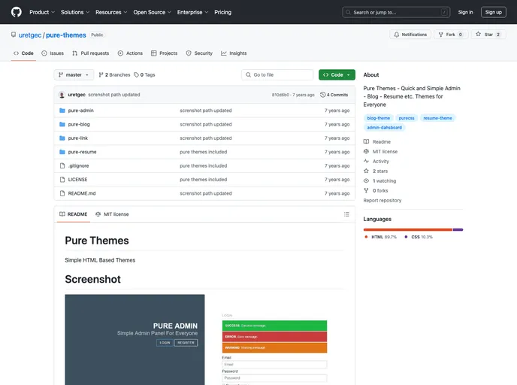Click the bell icon in Notifications

click(x=396, y=35)
